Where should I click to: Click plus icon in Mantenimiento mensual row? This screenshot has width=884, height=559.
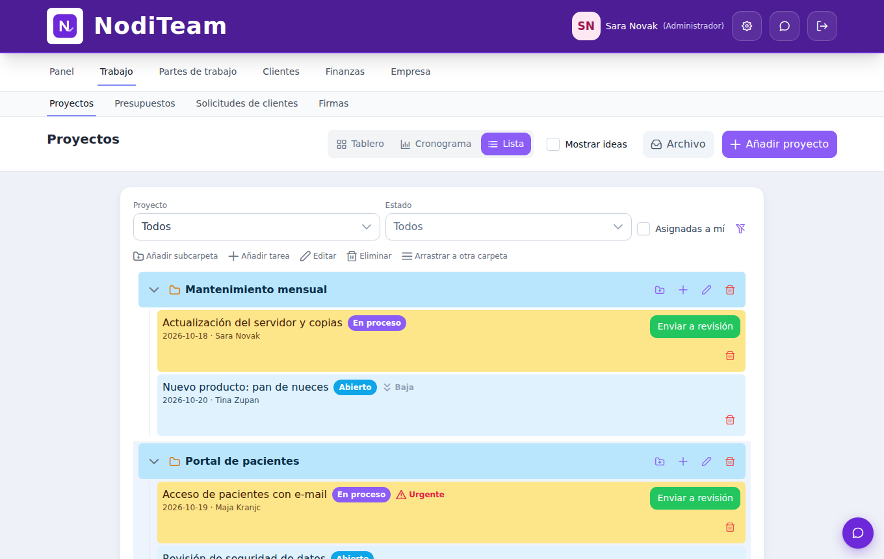pyautogui.click(x=683, y=290)
